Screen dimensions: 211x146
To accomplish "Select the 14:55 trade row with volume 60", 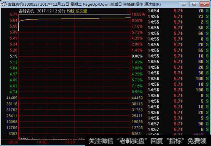I will click(x=178, y=61).
